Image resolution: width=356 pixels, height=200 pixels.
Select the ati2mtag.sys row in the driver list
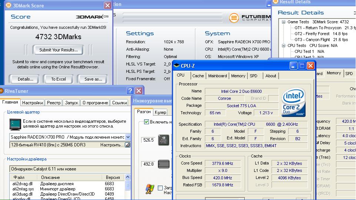[66, 189]
